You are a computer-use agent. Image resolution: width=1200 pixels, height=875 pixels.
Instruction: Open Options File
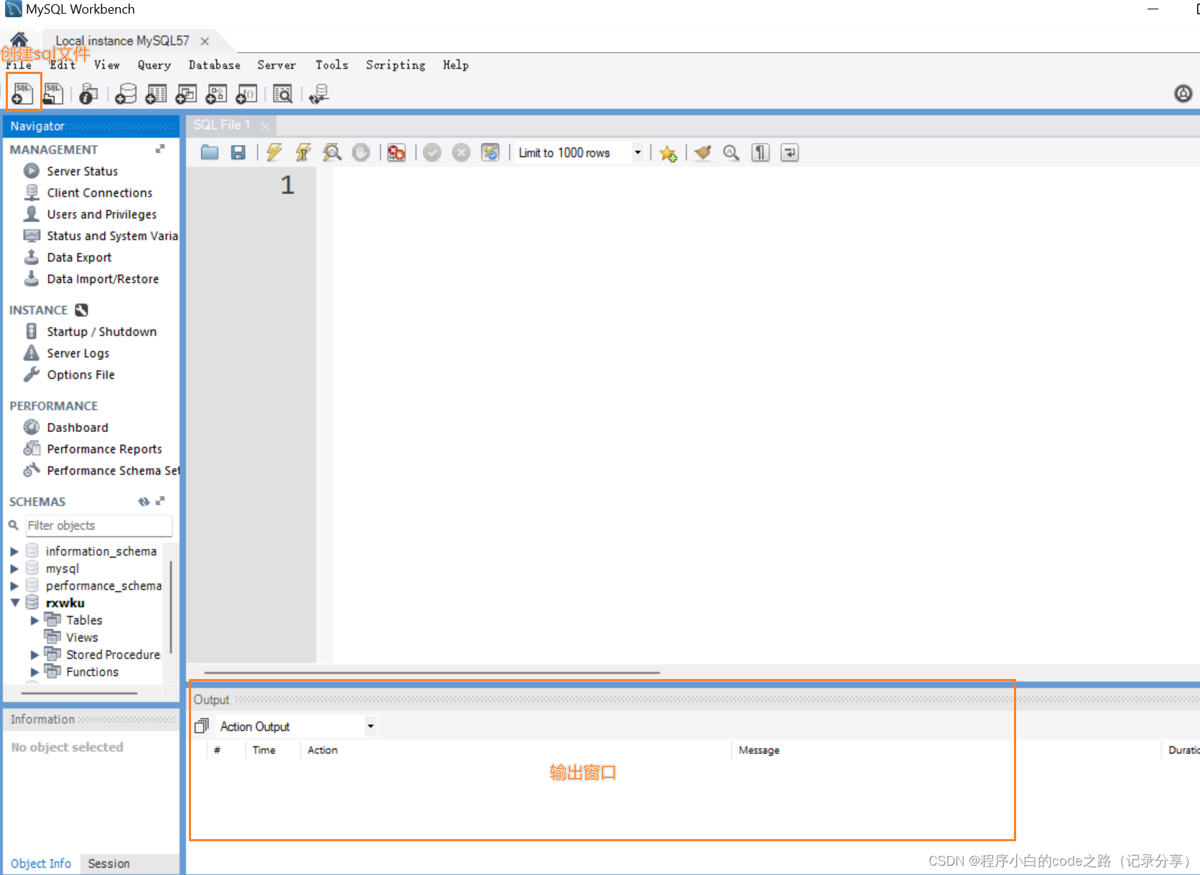(x=81, y=375)
